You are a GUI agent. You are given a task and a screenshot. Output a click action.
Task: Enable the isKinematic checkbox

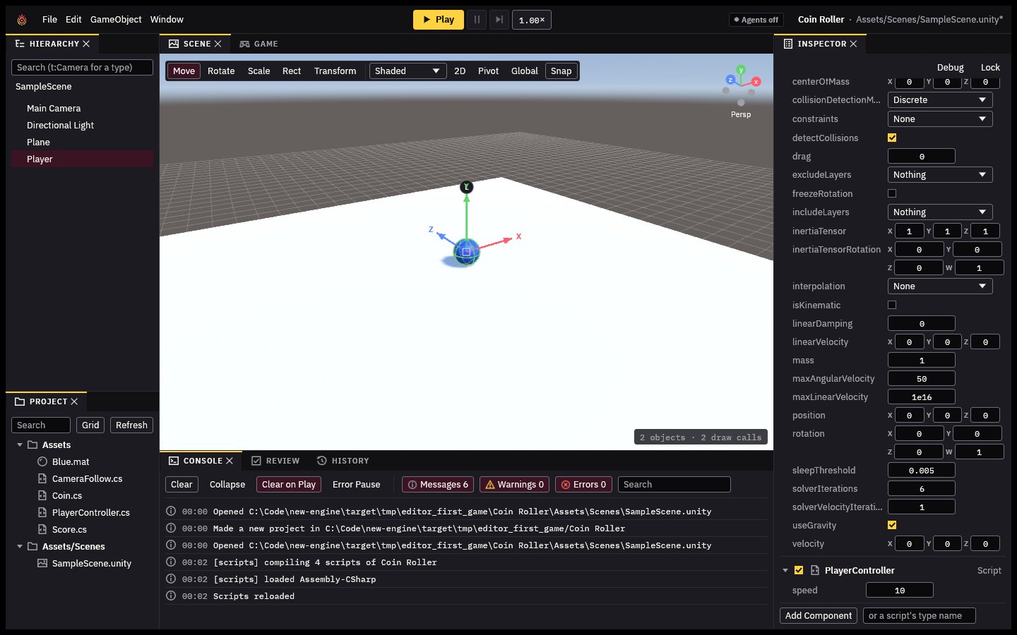(x=892, y=305)
